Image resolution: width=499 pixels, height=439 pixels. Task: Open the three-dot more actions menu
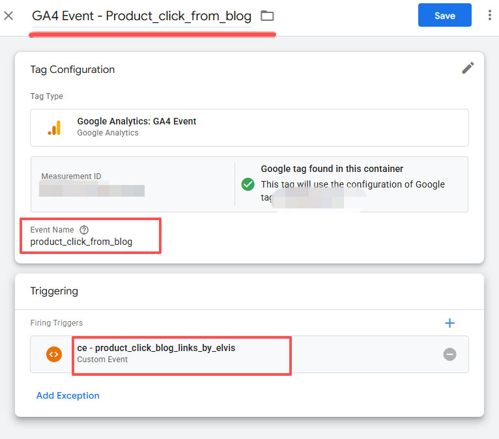489,16
